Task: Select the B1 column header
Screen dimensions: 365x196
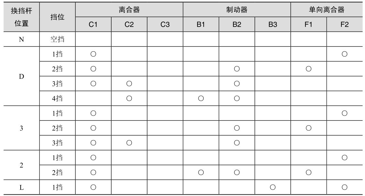Action: pyautogui.click(x=201, y=25)
